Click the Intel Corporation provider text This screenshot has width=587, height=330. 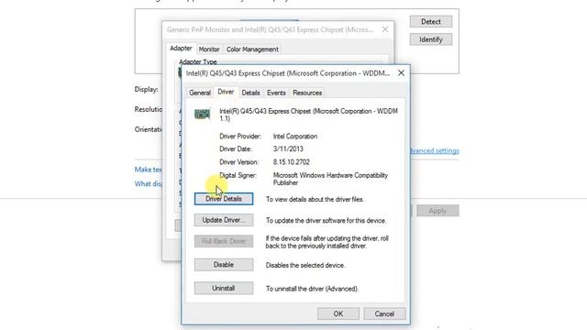click(295, 137)
